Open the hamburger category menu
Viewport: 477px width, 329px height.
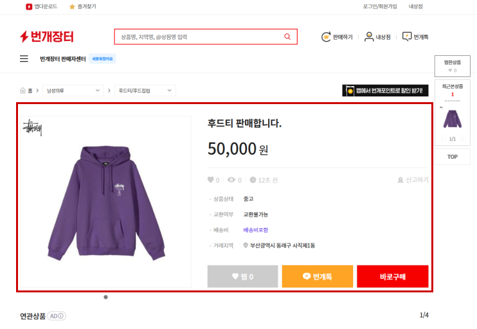(x=24, y=58)
